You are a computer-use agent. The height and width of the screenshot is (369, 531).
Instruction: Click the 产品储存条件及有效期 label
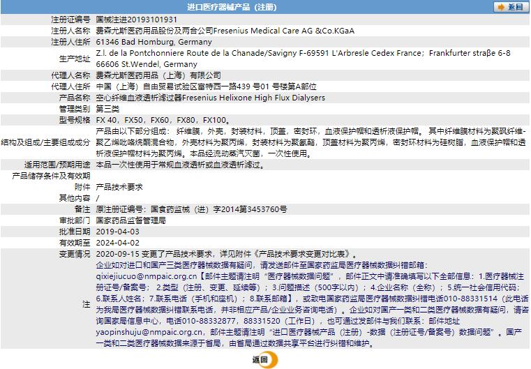(x=51, y=176)
